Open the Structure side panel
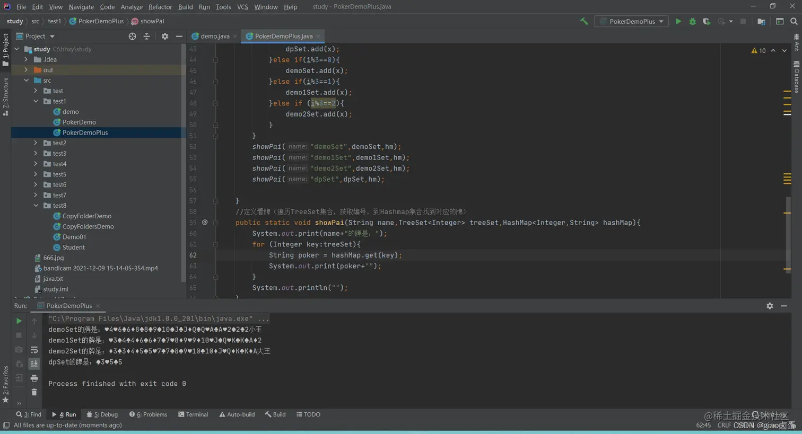 pyautogui.click(x=5, y=96)
